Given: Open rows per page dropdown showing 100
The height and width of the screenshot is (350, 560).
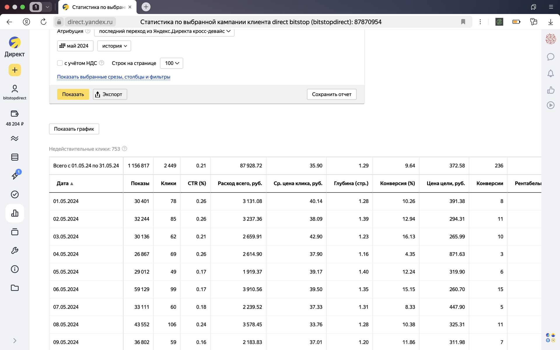Looking at the screenshot, I should (x=171, y=63).
